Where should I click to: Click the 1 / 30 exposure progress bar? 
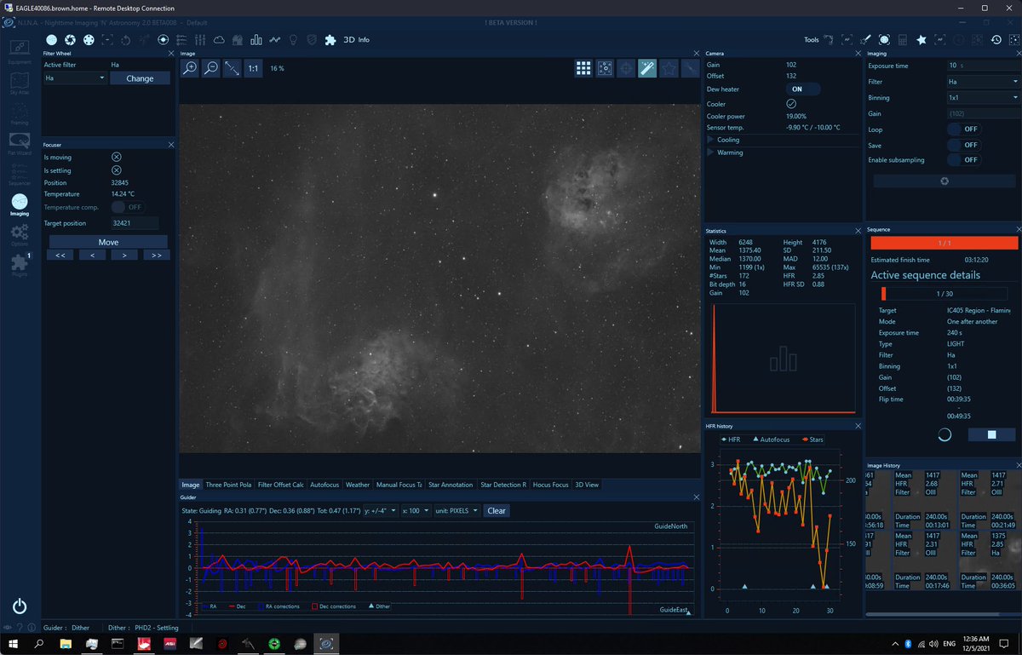pyautogui.click(x=944, y=293)
